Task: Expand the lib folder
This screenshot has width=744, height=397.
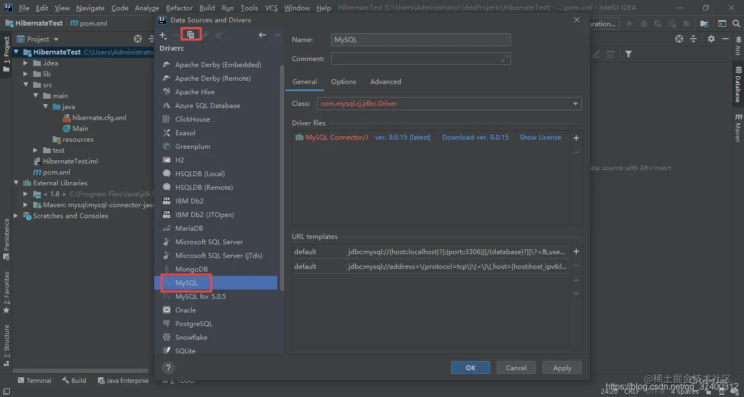Action: [x=26, y=74]
